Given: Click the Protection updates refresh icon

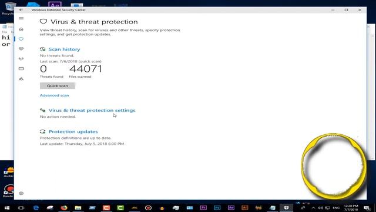Looking at the screenshot, I should coord(43,132).
